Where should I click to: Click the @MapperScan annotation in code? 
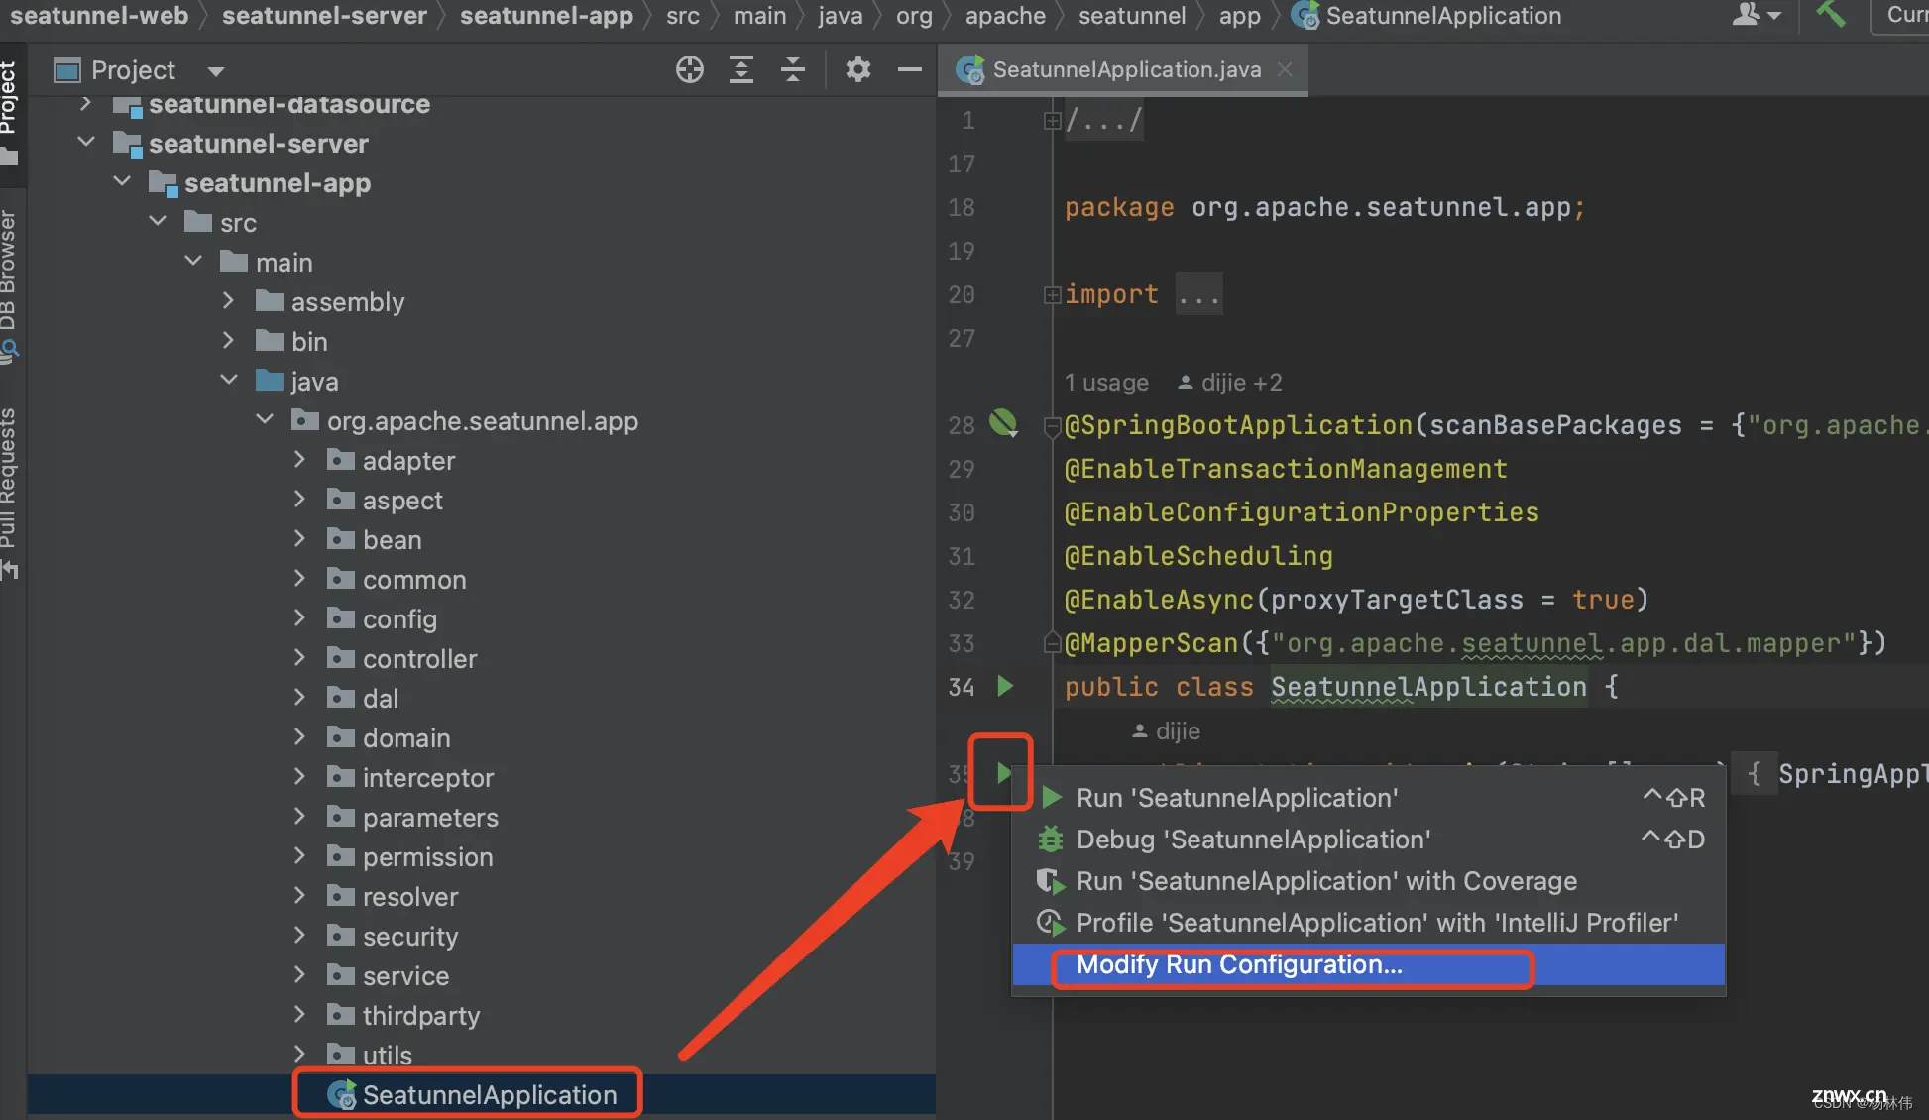pyautogui.click(x=1151, y=642)
